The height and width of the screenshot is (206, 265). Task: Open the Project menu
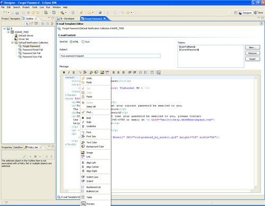point(26,7)
